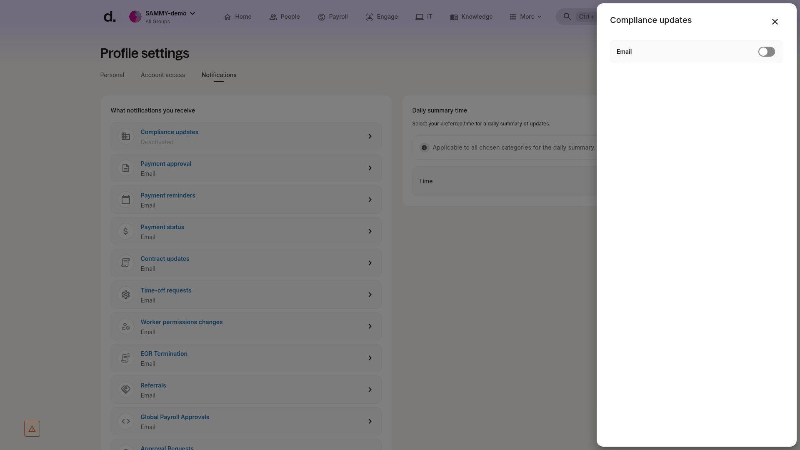800x450 pixels.
Task: Open the People navigation item
Action: [x=285, y=17]
